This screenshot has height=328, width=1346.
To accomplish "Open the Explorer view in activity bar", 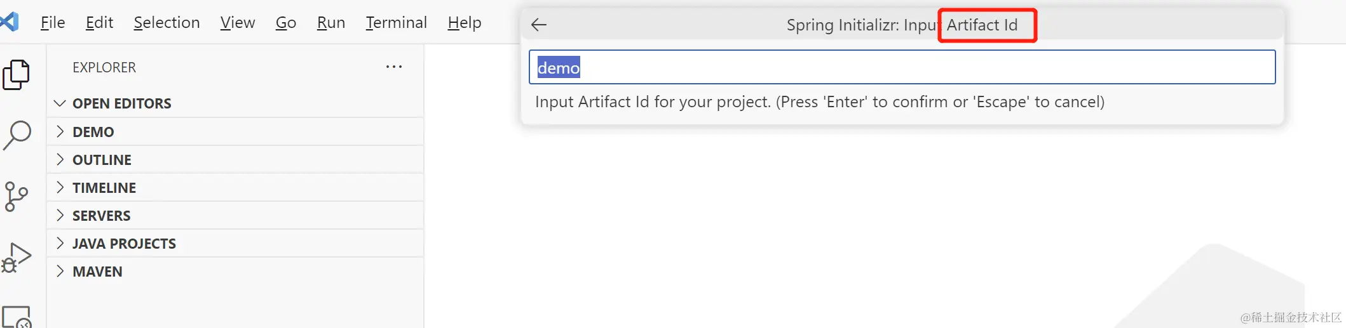I will click(x=17, y=75).
